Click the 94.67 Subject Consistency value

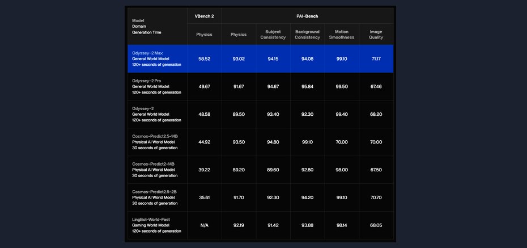[273, 86]
